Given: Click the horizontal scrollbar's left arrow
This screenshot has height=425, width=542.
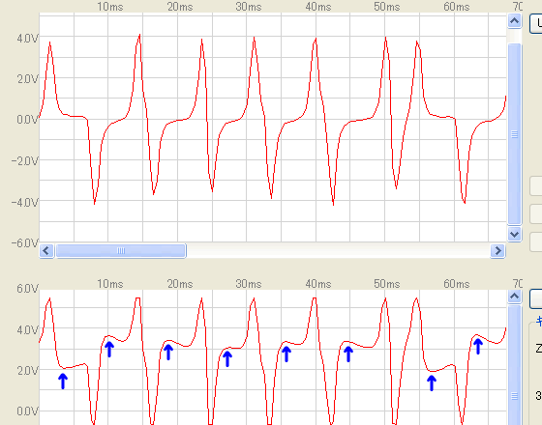Looking at the screenshot, I should click(x=46, y=251).
